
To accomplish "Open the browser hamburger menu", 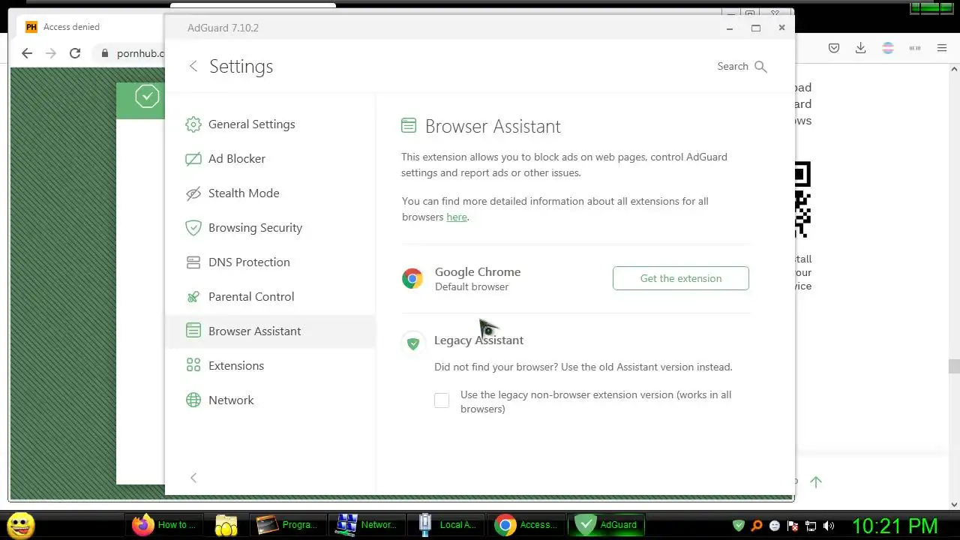I will pos(942,48).
